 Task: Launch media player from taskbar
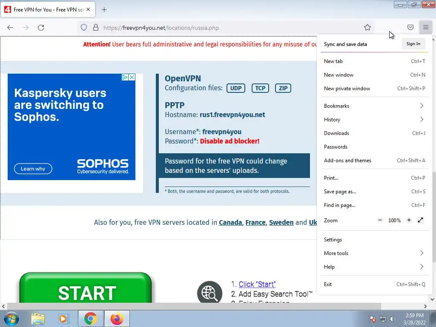63,319
